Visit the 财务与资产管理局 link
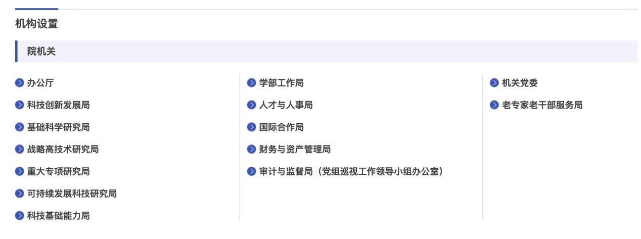Screen dimensions: 641x239 click(x=295, y=150)
